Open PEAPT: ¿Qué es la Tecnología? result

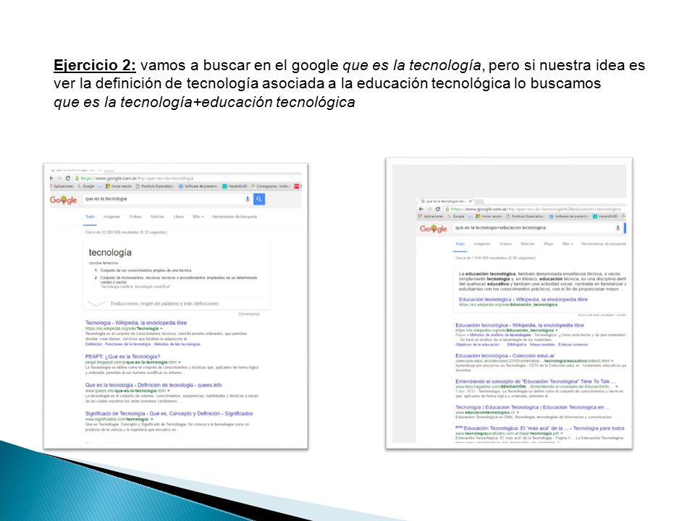pyautogui.click(x=122, y=357)
